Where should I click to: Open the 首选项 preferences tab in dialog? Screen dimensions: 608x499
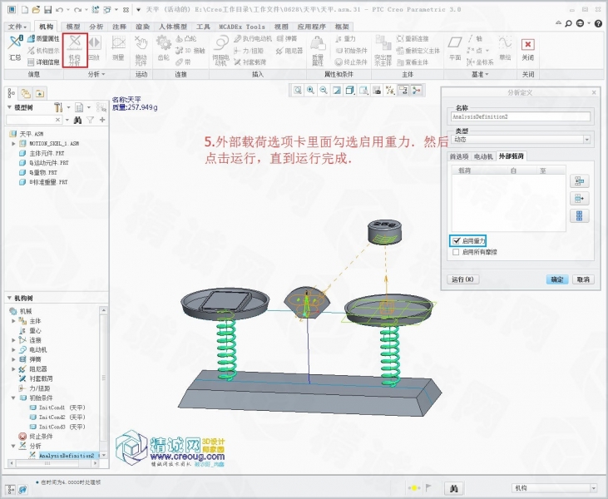459,156
